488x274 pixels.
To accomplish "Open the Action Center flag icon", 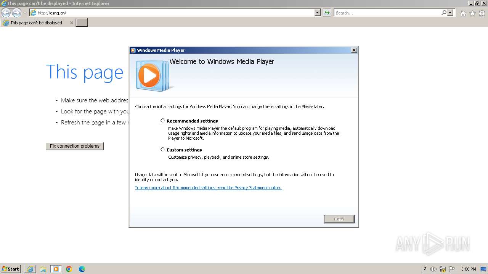I will pyautogui.click(x=452, y=269).
